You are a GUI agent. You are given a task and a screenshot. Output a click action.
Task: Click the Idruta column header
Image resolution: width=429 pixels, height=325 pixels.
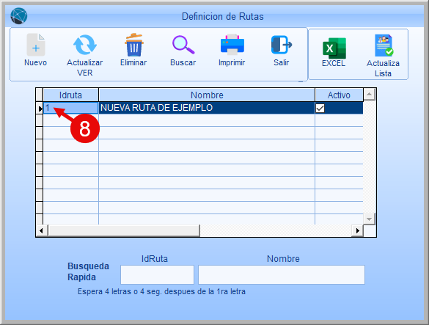click(71, 95)
